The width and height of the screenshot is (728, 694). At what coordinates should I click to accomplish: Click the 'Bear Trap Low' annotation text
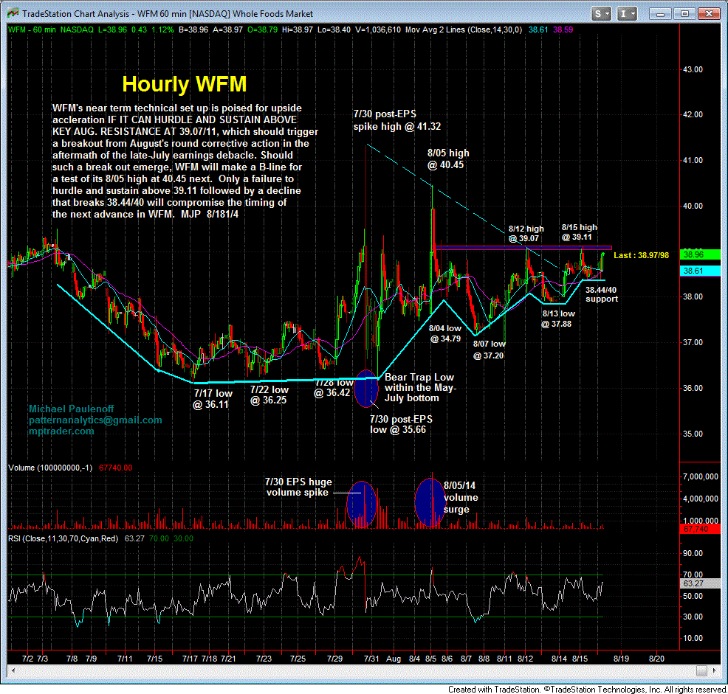click(x=419, y=387)
